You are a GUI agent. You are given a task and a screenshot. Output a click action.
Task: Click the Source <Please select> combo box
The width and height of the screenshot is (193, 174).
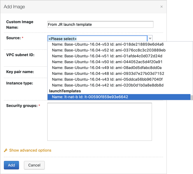pyautogui.click(x=97, y=39)
